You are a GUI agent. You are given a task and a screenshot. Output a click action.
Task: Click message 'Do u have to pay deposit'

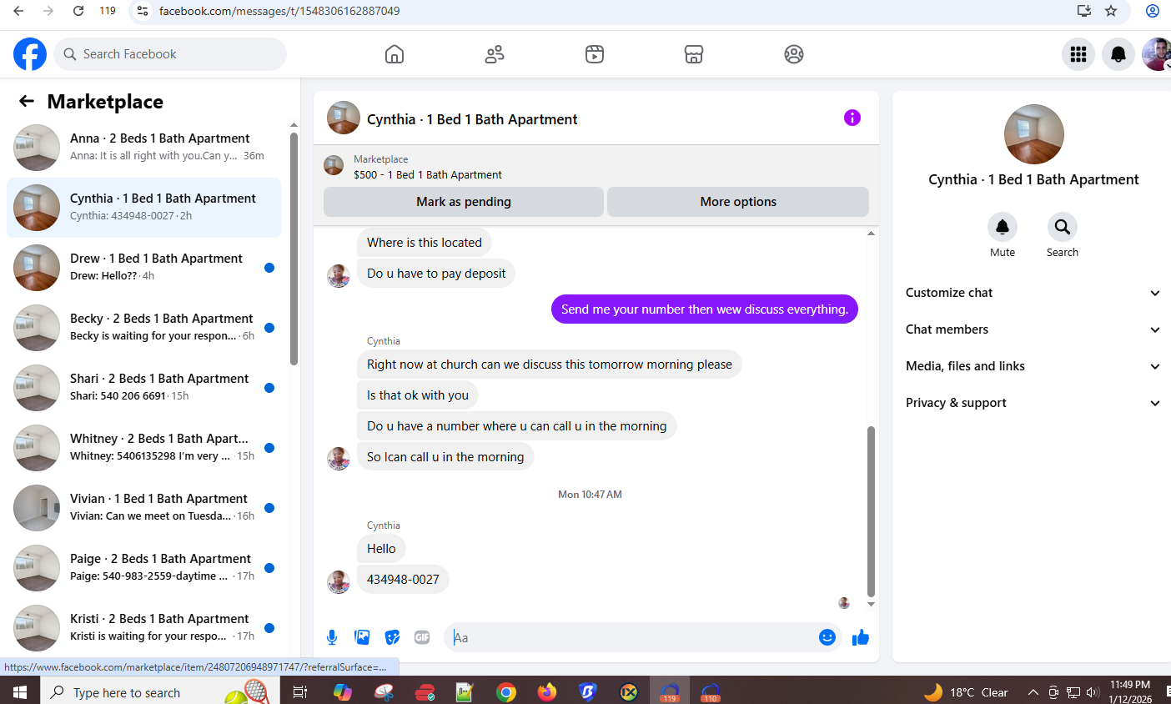click(436, 274)
